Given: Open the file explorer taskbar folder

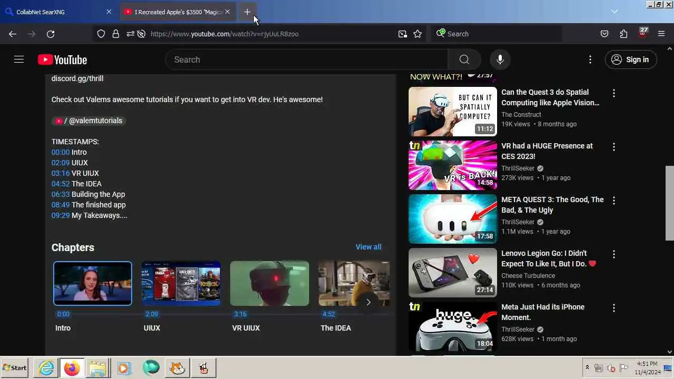Looking at the screenshot, I should 97,368.
